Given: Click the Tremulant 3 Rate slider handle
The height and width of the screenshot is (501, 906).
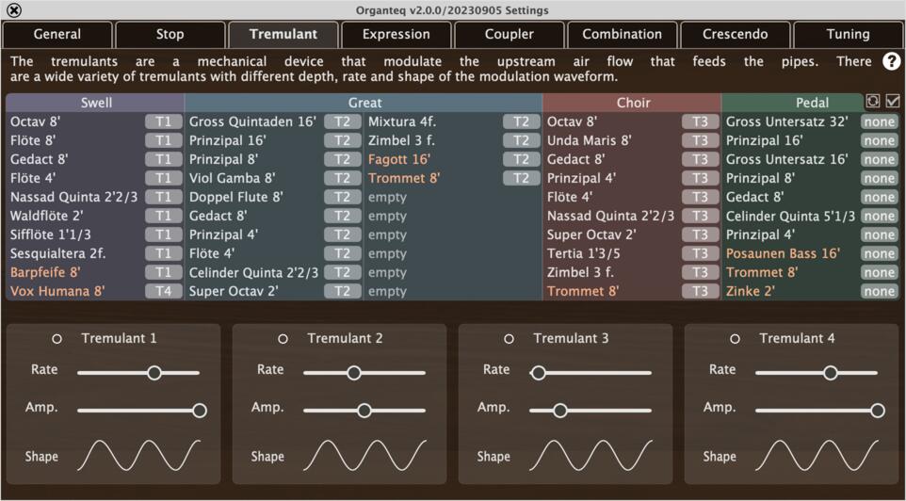Looking at the screenshot, I should (538, 373).
